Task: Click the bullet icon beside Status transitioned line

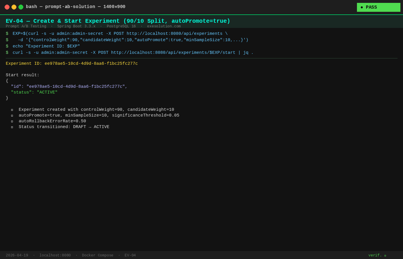Action: click(12, 127)
